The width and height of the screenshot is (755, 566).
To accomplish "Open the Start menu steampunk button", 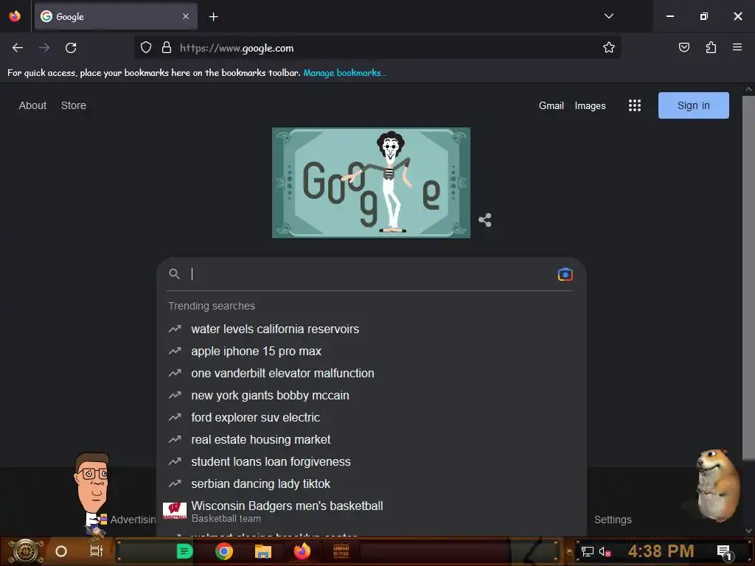I will (x=26, y=551).
